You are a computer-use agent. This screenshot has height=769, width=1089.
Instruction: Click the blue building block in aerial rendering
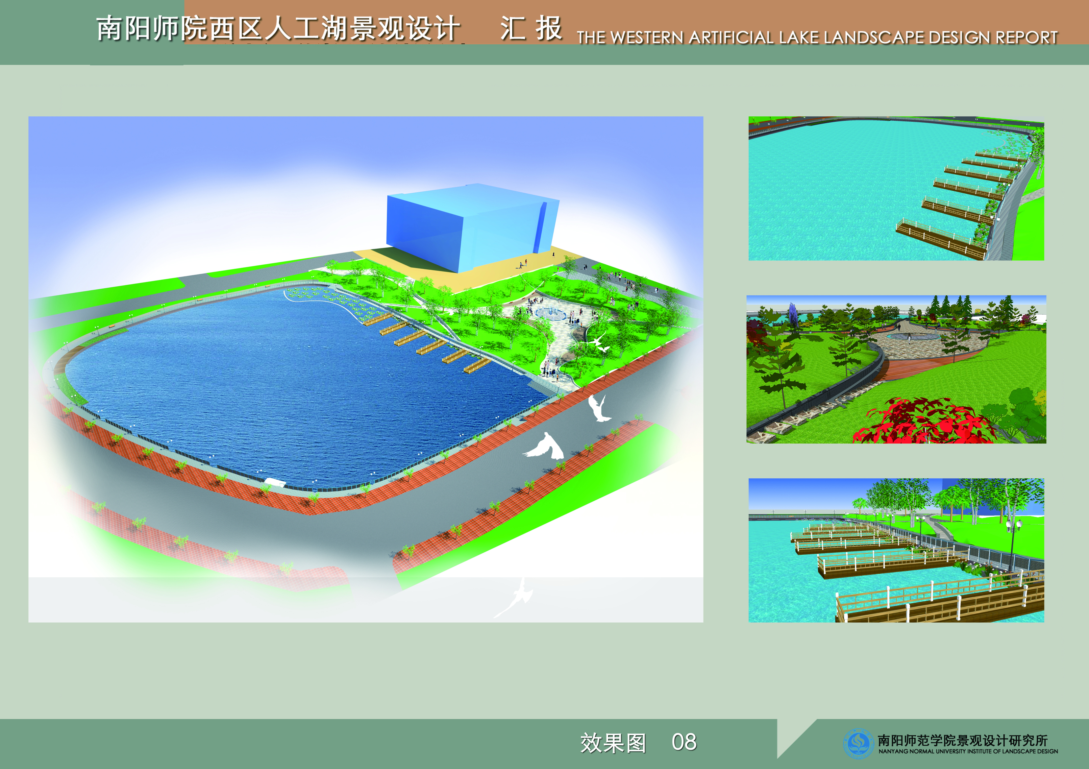472,228
